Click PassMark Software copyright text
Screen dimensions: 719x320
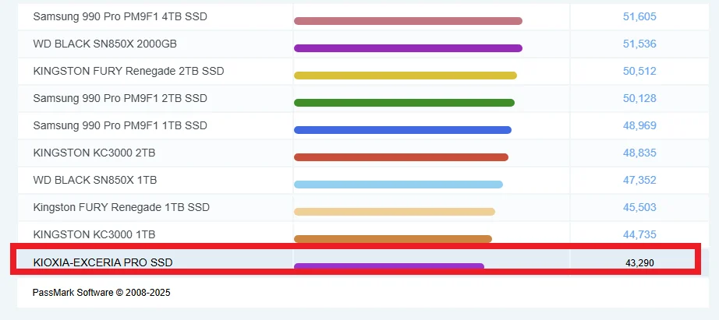click(x=101, y=293)
